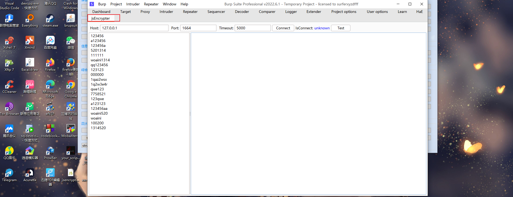Open the Repeater menu in menu bar

(x=151, y=4)
